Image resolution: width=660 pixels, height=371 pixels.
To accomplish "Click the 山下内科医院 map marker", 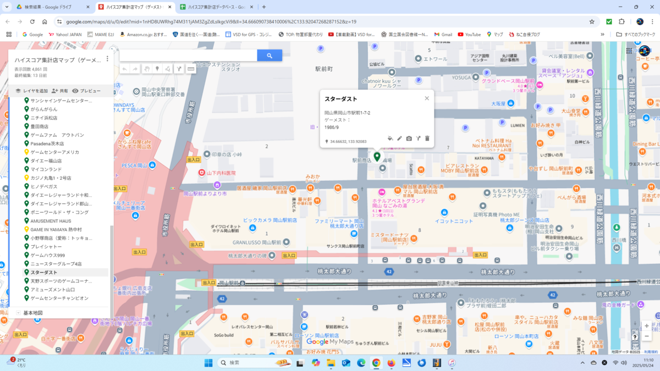I will [202, 173].
